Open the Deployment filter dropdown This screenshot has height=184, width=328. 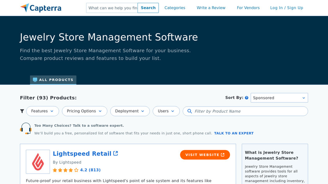(x=130, y=111)
